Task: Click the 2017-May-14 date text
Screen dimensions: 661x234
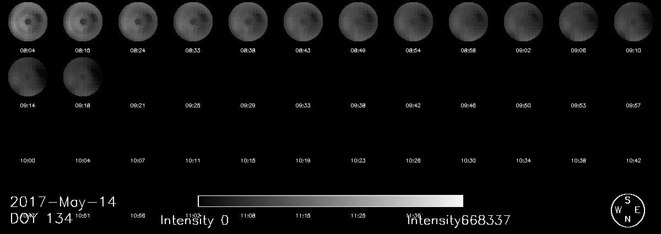Action: pyautogui.click(x=63, y=202)
